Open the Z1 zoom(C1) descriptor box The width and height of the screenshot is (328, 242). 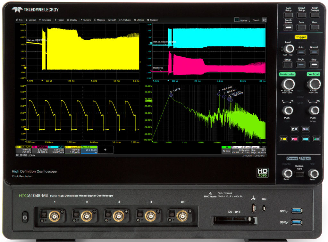click(x=72, y=150)
